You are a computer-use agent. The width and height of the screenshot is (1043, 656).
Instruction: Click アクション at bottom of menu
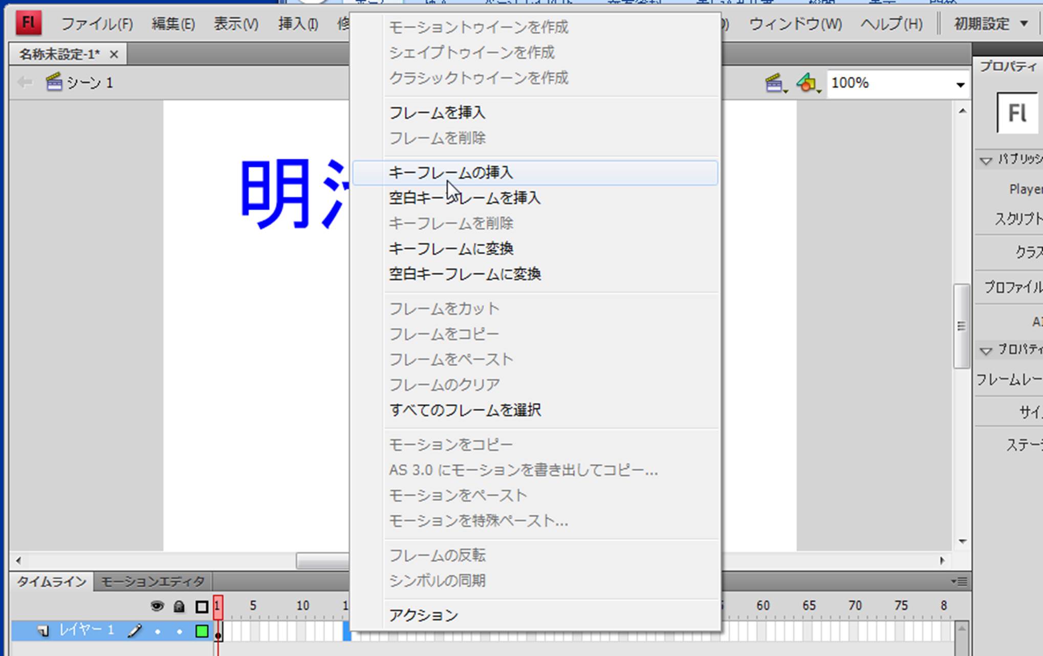point(423,616)
